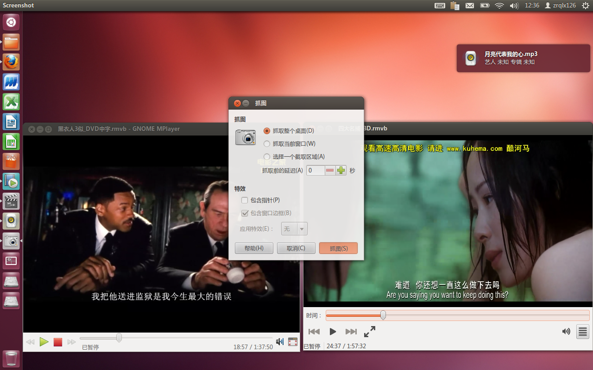Open the Ubuntu Dash home launcher
This screenshot has width=593, height=370.
(x=11, y=22)
